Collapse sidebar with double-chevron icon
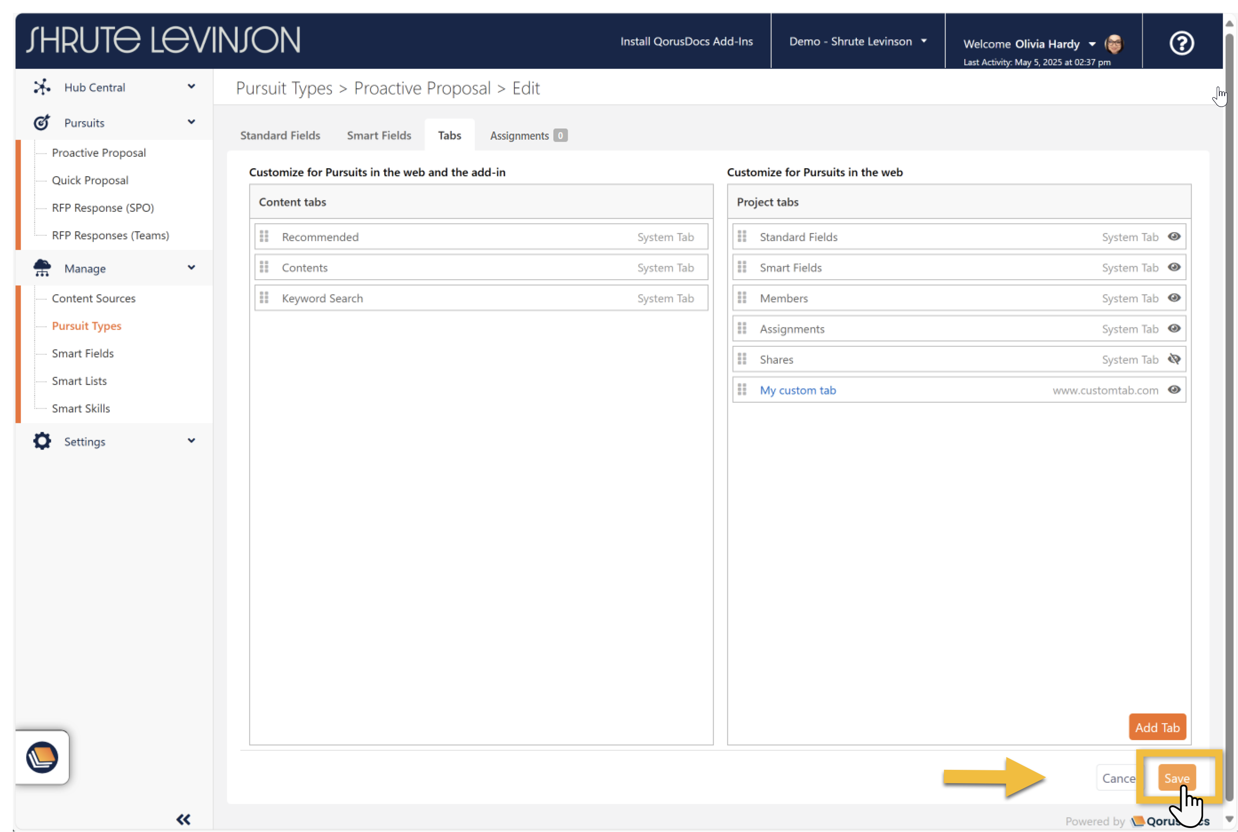The height and width of the screenshot is (832, 1238). pyautogui.click(x=183, y=819)
